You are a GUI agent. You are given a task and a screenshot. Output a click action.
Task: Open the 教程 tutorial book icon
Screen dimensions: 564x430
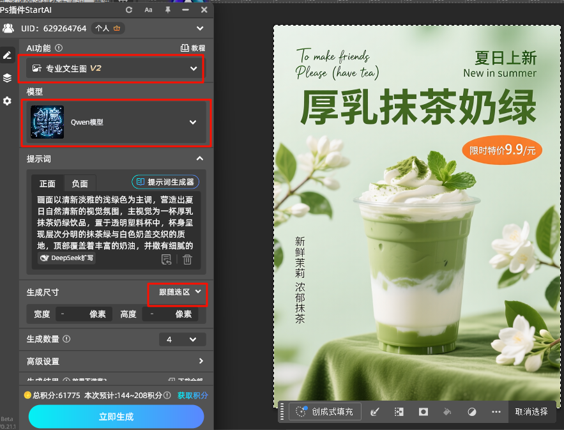click(185, 48)
